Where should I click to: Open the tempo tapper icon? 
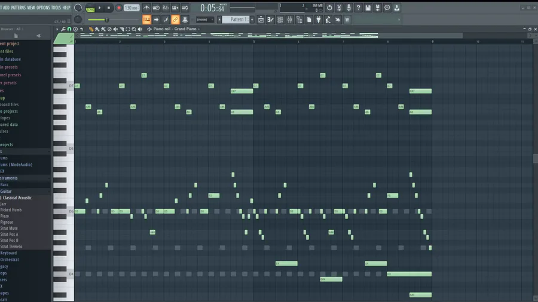pyautogui.click(x=328, y=20)
